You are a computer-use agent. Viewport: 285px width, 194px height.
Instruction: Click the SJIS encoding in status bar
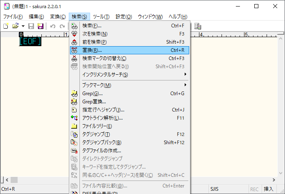pos(215,189)
